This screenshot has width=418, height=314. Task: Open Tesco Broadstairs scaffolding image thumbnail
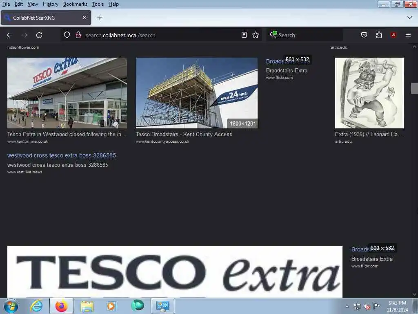(197, 93)
